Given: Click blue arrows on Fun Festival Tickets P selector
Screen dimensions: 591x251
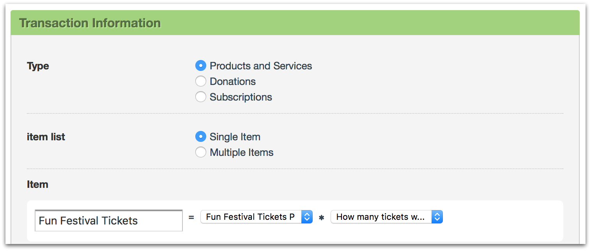Looking at the screenshot, I should click(x=307, y=217).
